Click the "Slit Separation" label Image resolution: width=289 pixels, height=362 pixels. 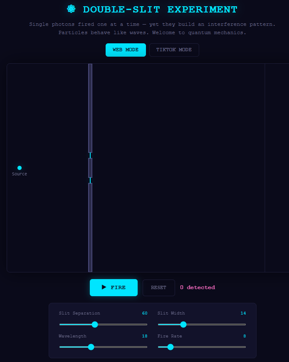point(79,313)
